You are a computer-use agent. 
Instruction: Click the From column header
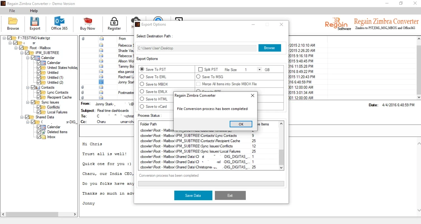(x=122, y=39)
